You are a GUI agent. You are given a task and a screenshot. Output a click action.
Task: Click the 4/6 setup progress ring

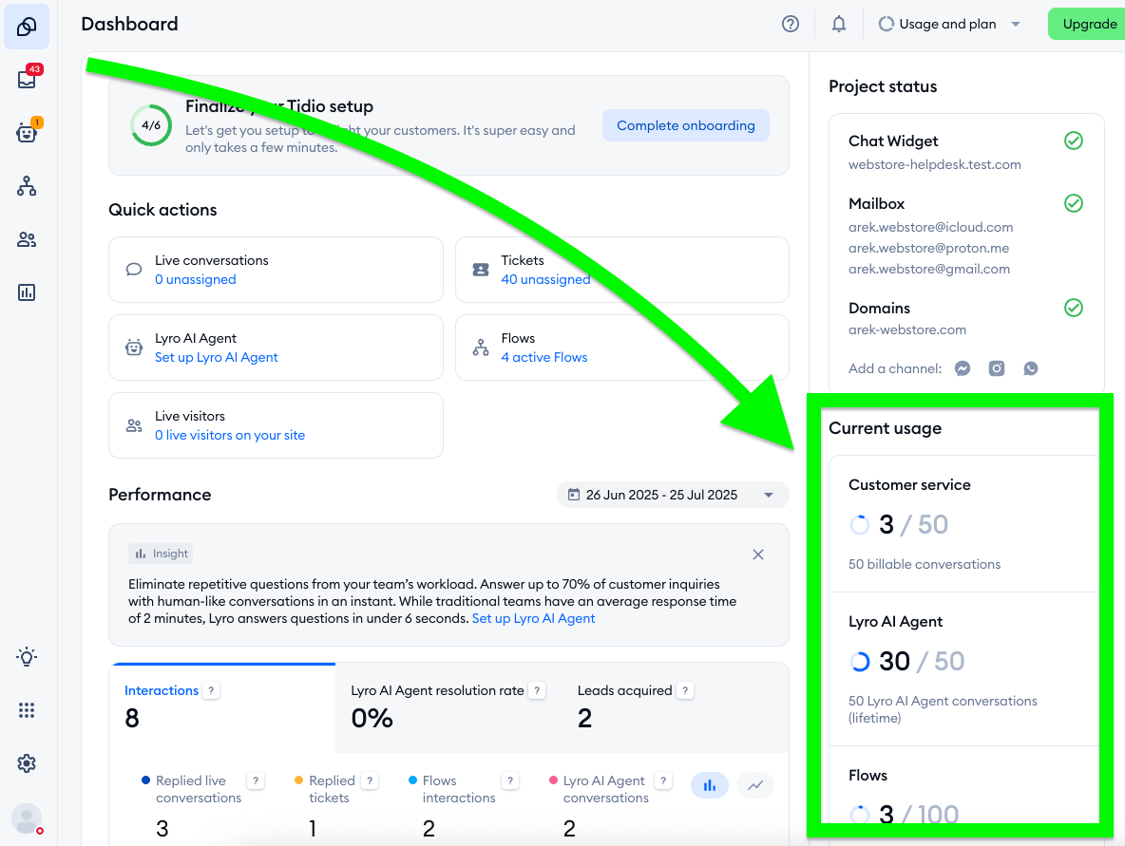click(x=151, y=125)
